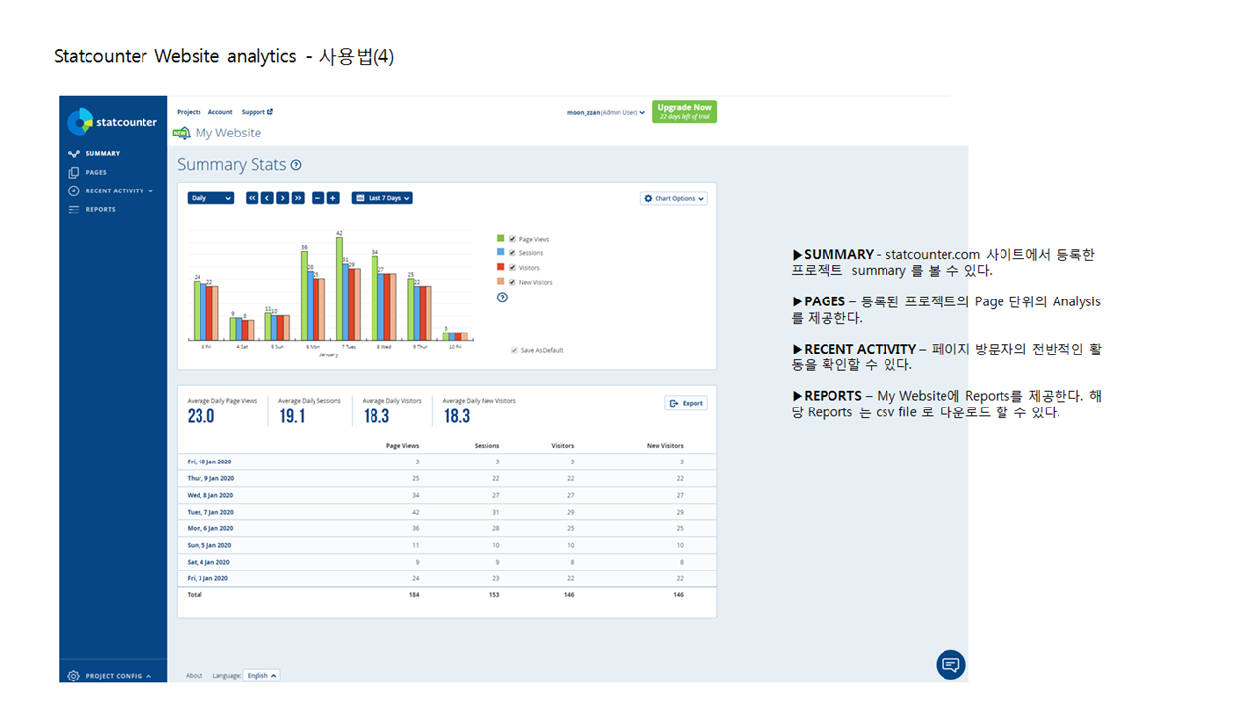This screenshot has height=707, width=1258.
Task: Click the Upgrade Now button
Action: point(684,111)
